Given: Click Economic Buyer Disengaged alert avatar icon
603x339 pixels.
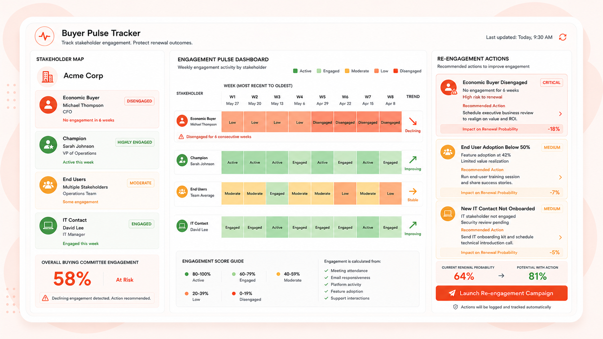Looking at the screenshot, I should tap(448, 88).
